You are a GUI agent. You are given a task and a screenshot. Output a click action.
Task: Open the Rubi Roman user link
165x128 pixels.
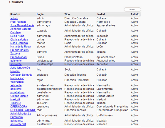pyautogui.click(x=18, y=22)
